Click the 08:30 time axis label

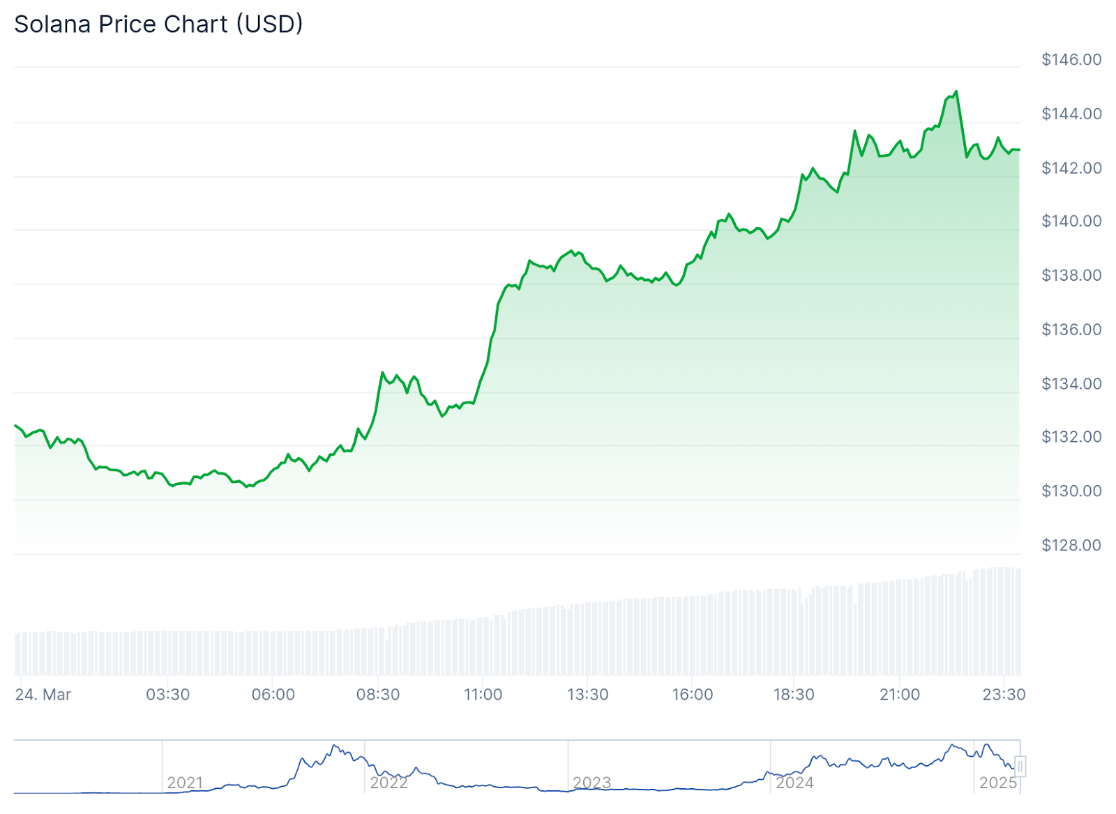point(378,694)
